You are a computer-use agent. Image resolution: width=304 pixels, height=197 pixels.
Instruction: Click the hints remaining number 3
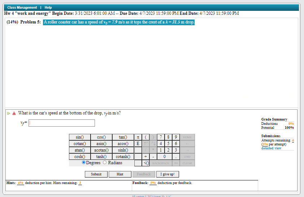click(x=80, y=183)
